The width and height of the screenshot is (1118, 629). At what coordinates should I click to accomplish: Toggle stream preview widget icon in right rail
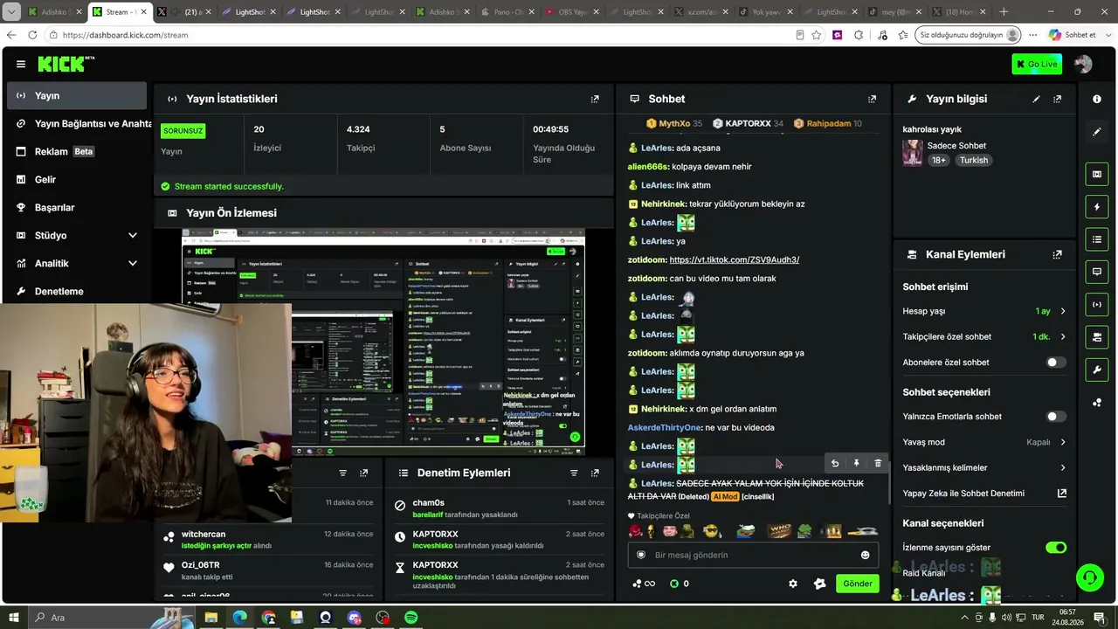coord(1097,174)
